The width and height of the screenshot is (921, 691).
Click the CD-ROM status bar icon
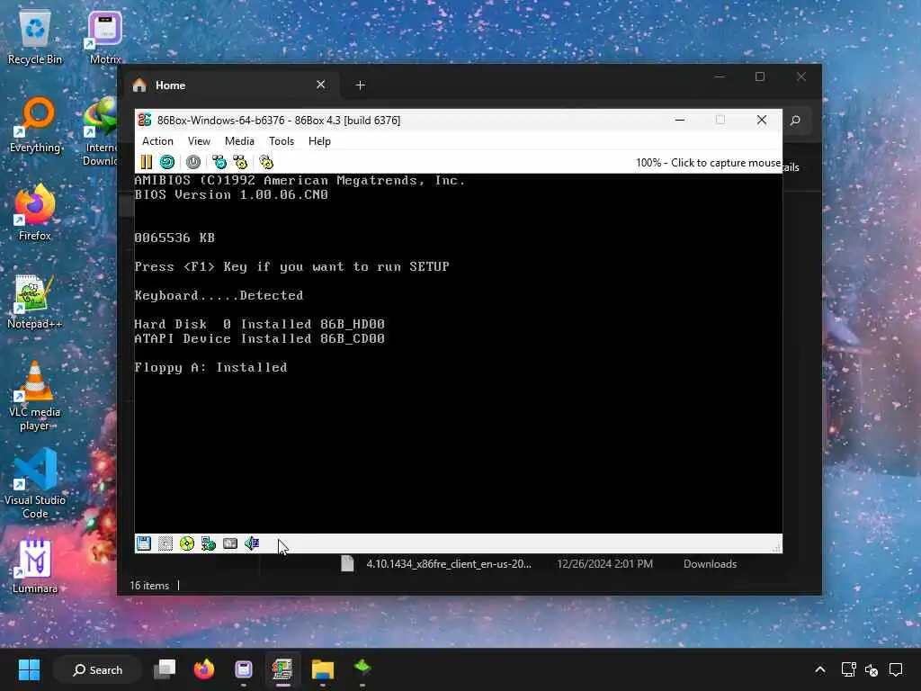click(x=187, y=543)
